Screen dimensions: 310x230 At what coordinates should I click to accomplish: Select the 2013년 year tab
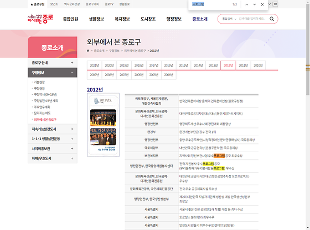tap(213, 66)
